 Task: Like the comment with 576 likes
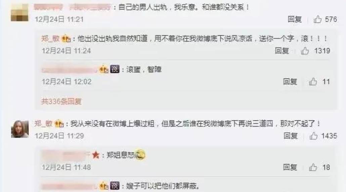(x=317, y=19)
